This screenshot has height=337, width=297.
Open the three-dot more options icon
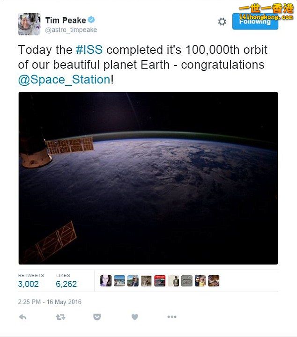point(172,317)
